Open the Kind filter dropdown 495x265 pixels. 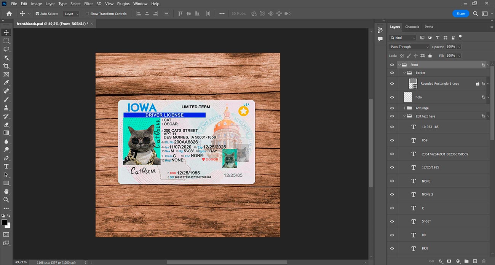403,38
